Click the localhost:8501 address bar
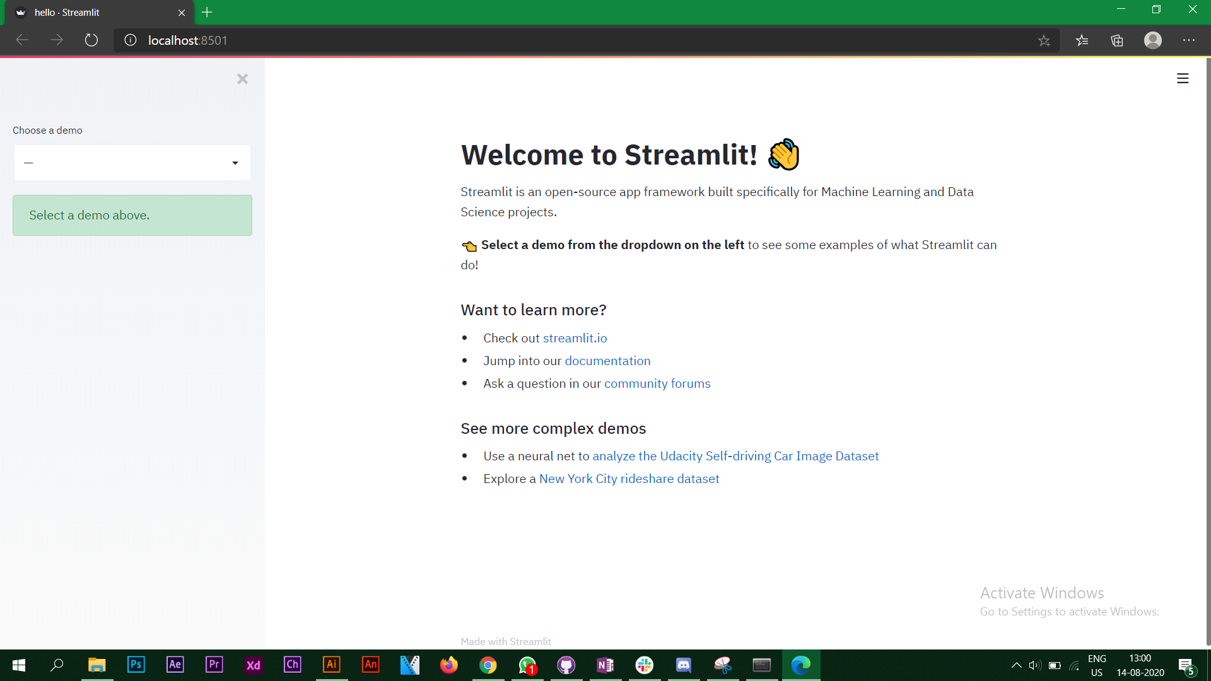 pyautogui.click(x=568, y=40)
